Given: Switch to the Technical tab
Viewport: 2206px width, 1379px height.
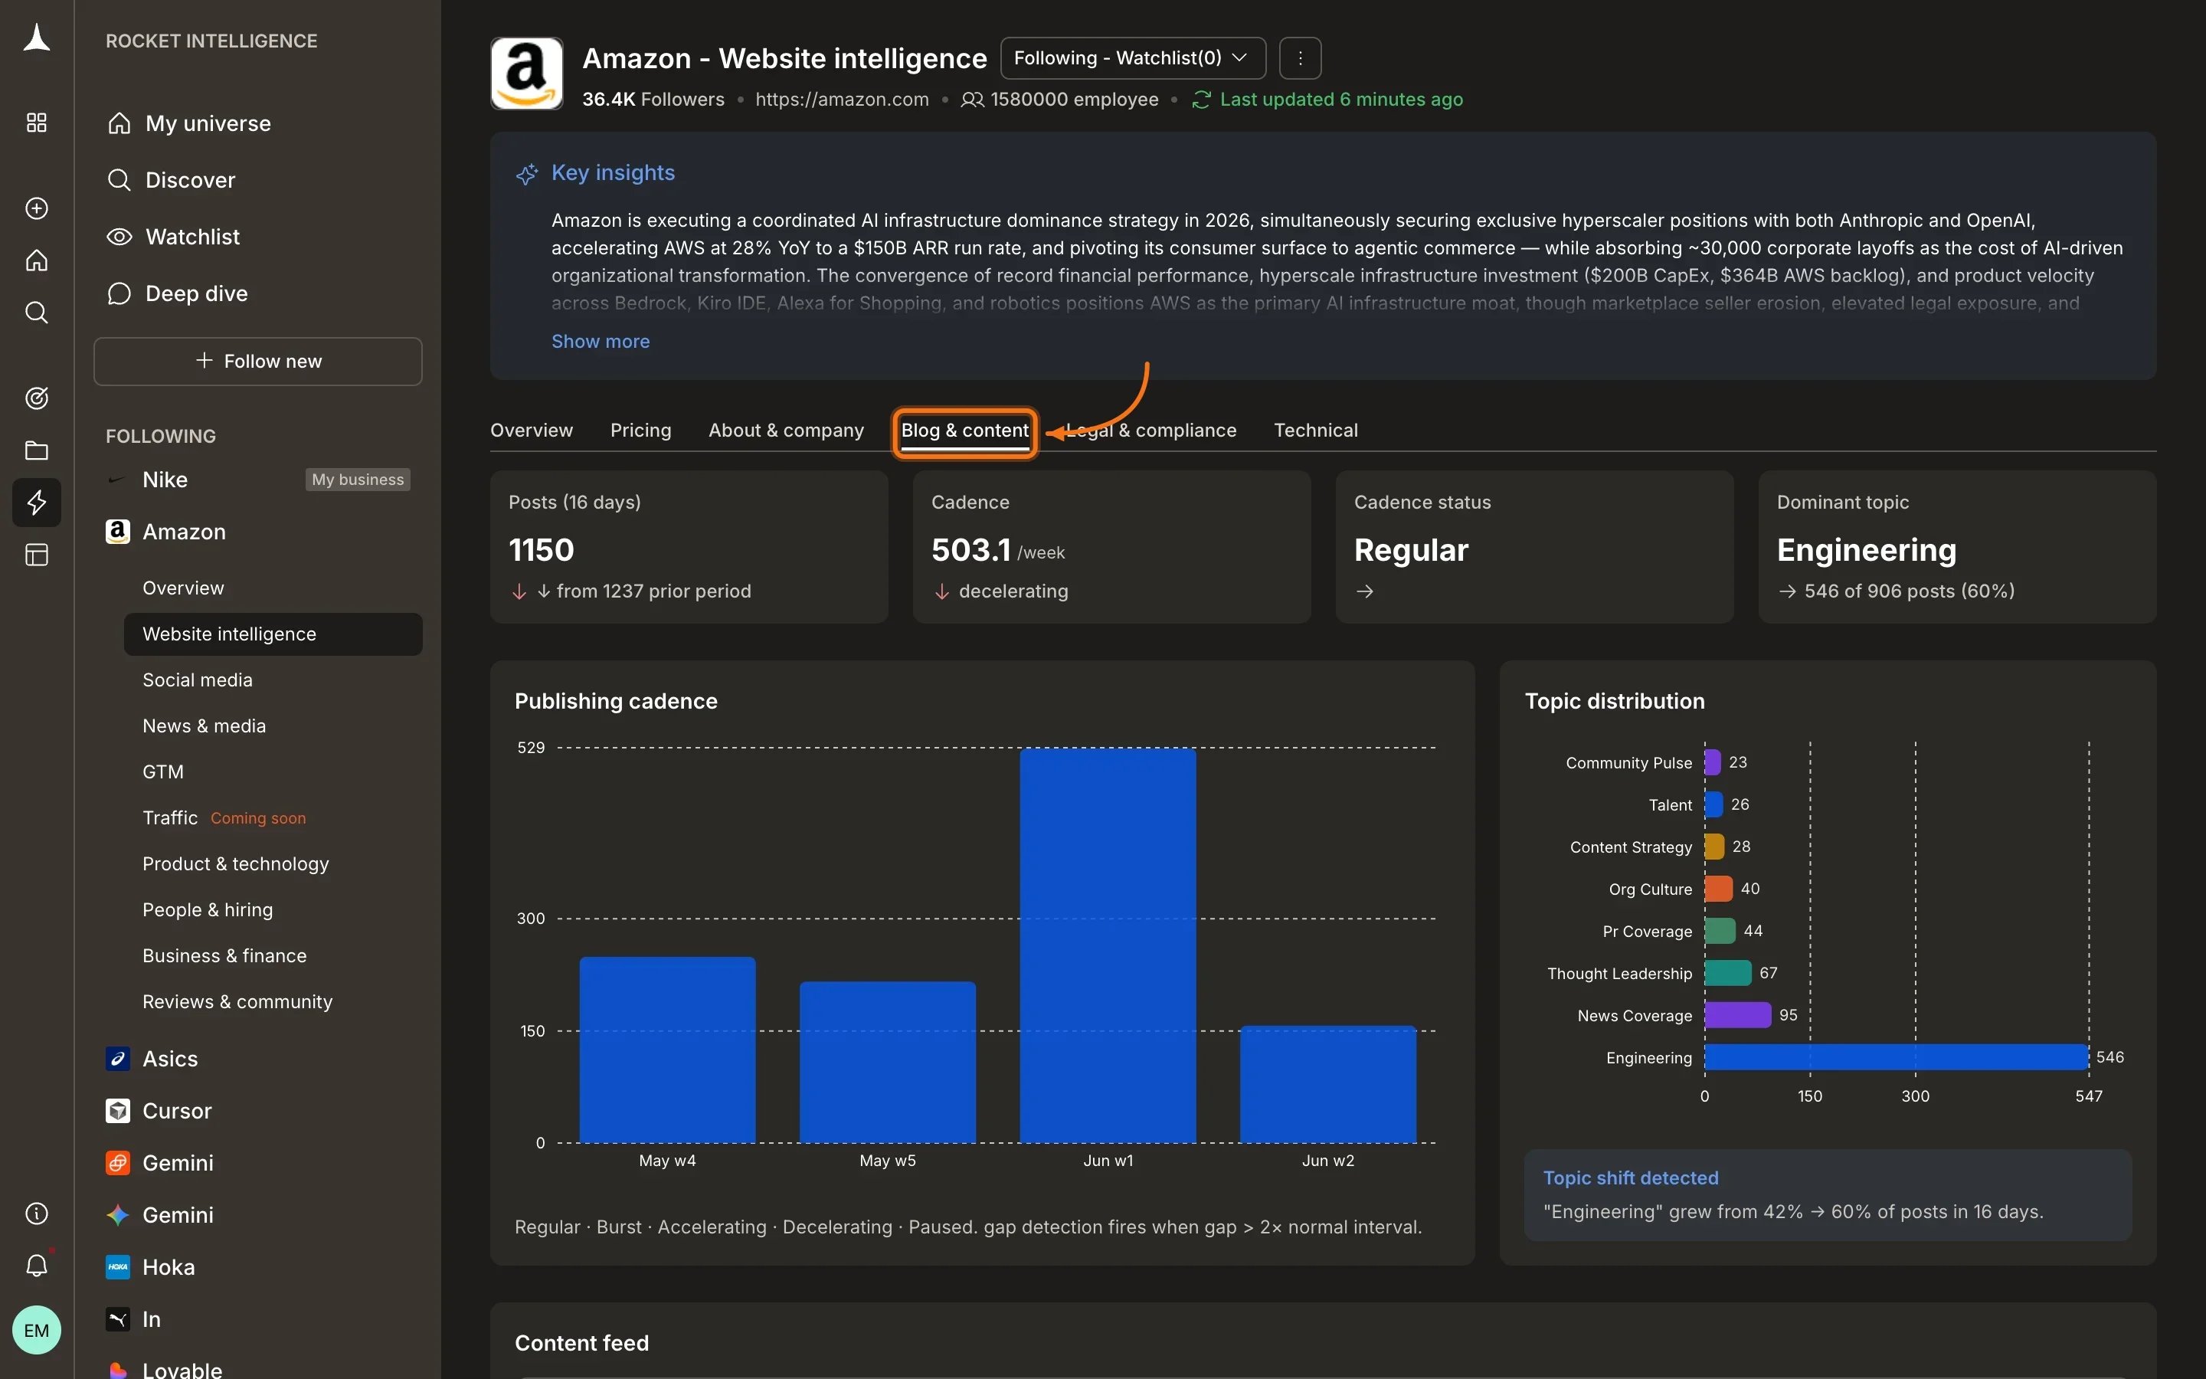Looking at the screenshot, I should [x=1315, y=431].
